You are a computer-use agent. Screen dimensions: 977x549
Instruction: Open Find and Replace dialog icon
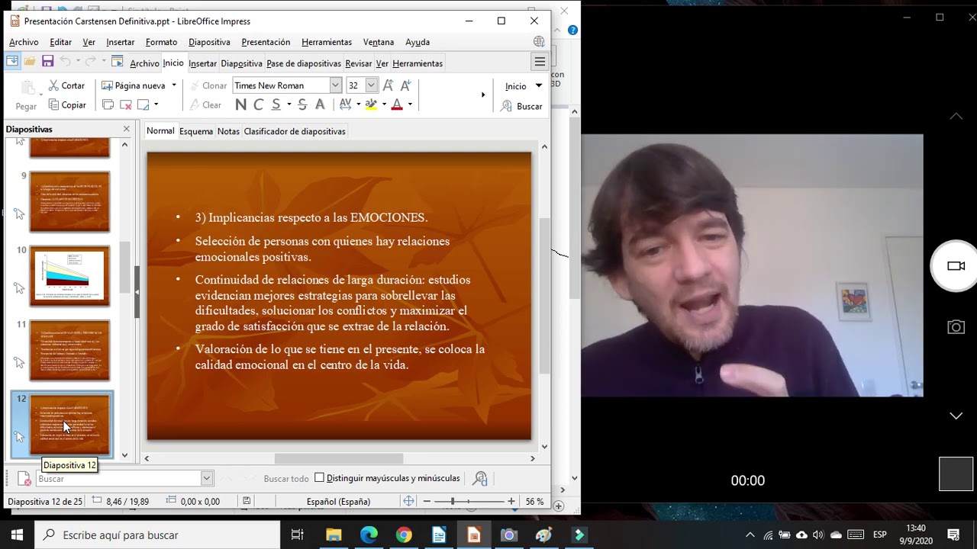(x=480, y=479)
